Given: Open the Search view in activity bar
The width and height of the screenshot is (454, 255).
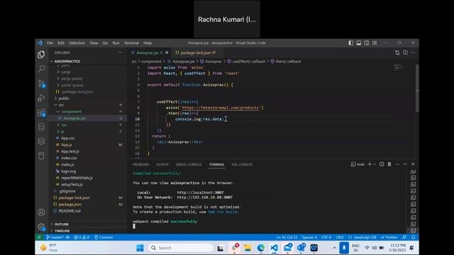Looking at the screenshot, I should coord(41,69).
